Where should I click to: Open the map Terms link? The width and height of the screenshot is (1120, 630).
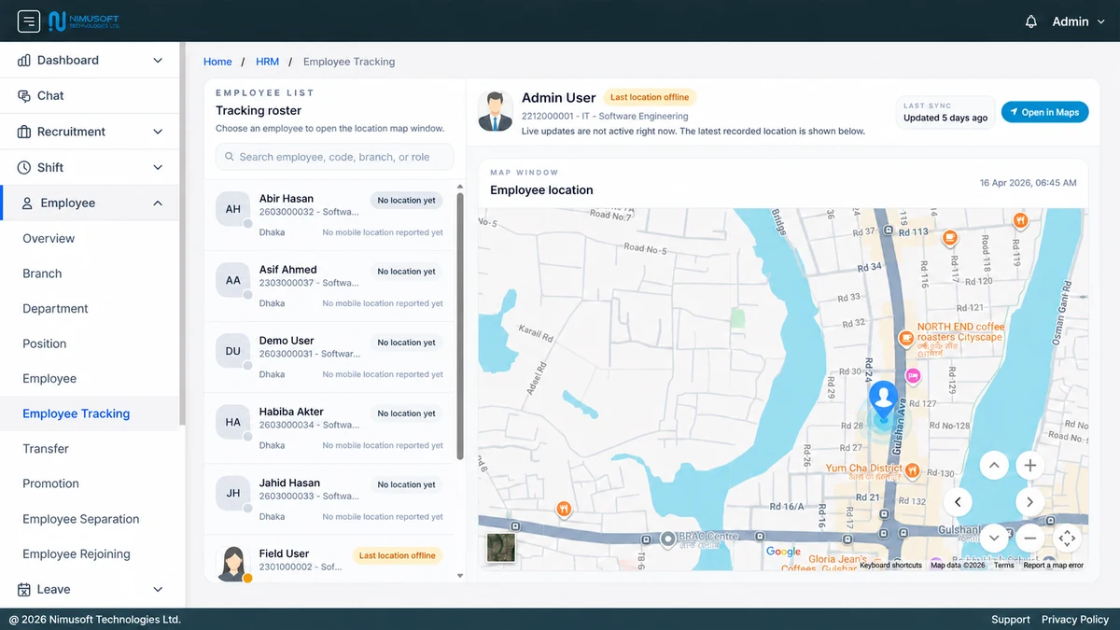coord(1003,566)
